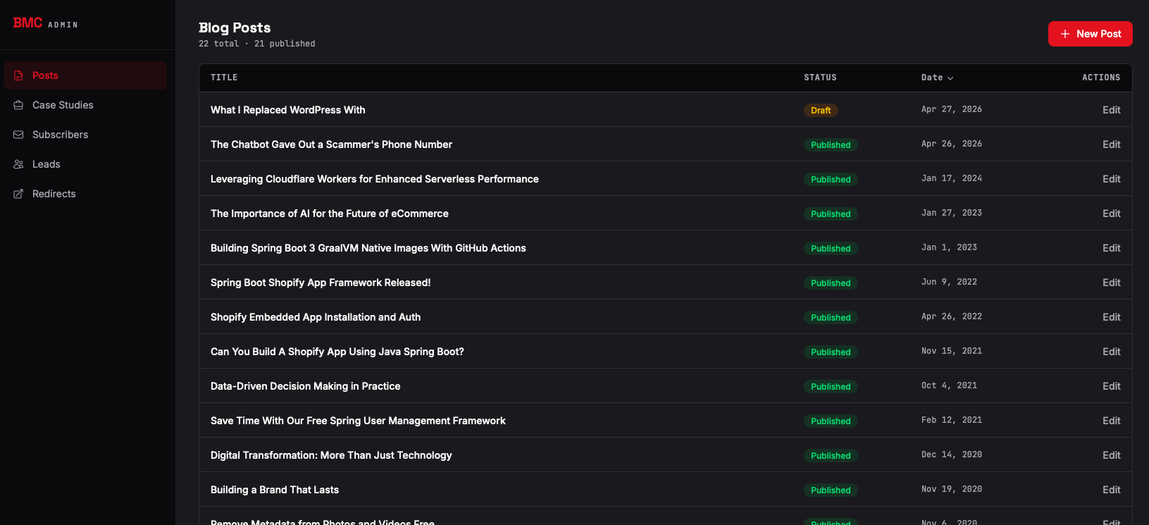Create a New Post
The height and width of the screenshot is (525, 1149).
pos(1090,34)
